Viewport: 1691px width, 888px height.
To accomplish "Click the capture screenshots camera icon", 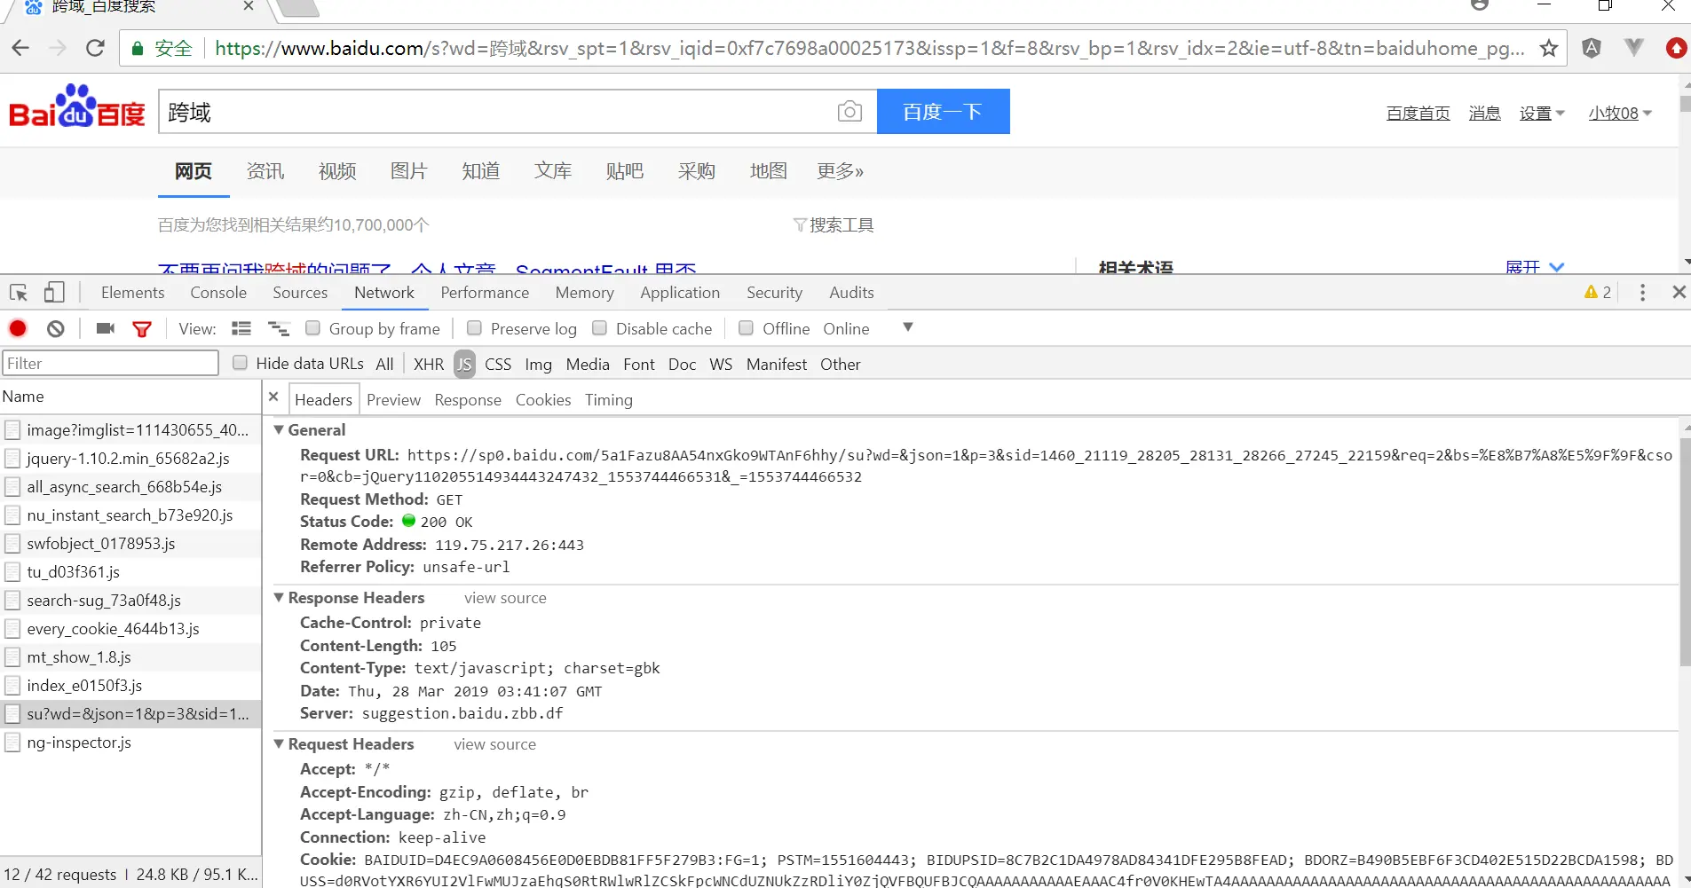I will (106, 328).
